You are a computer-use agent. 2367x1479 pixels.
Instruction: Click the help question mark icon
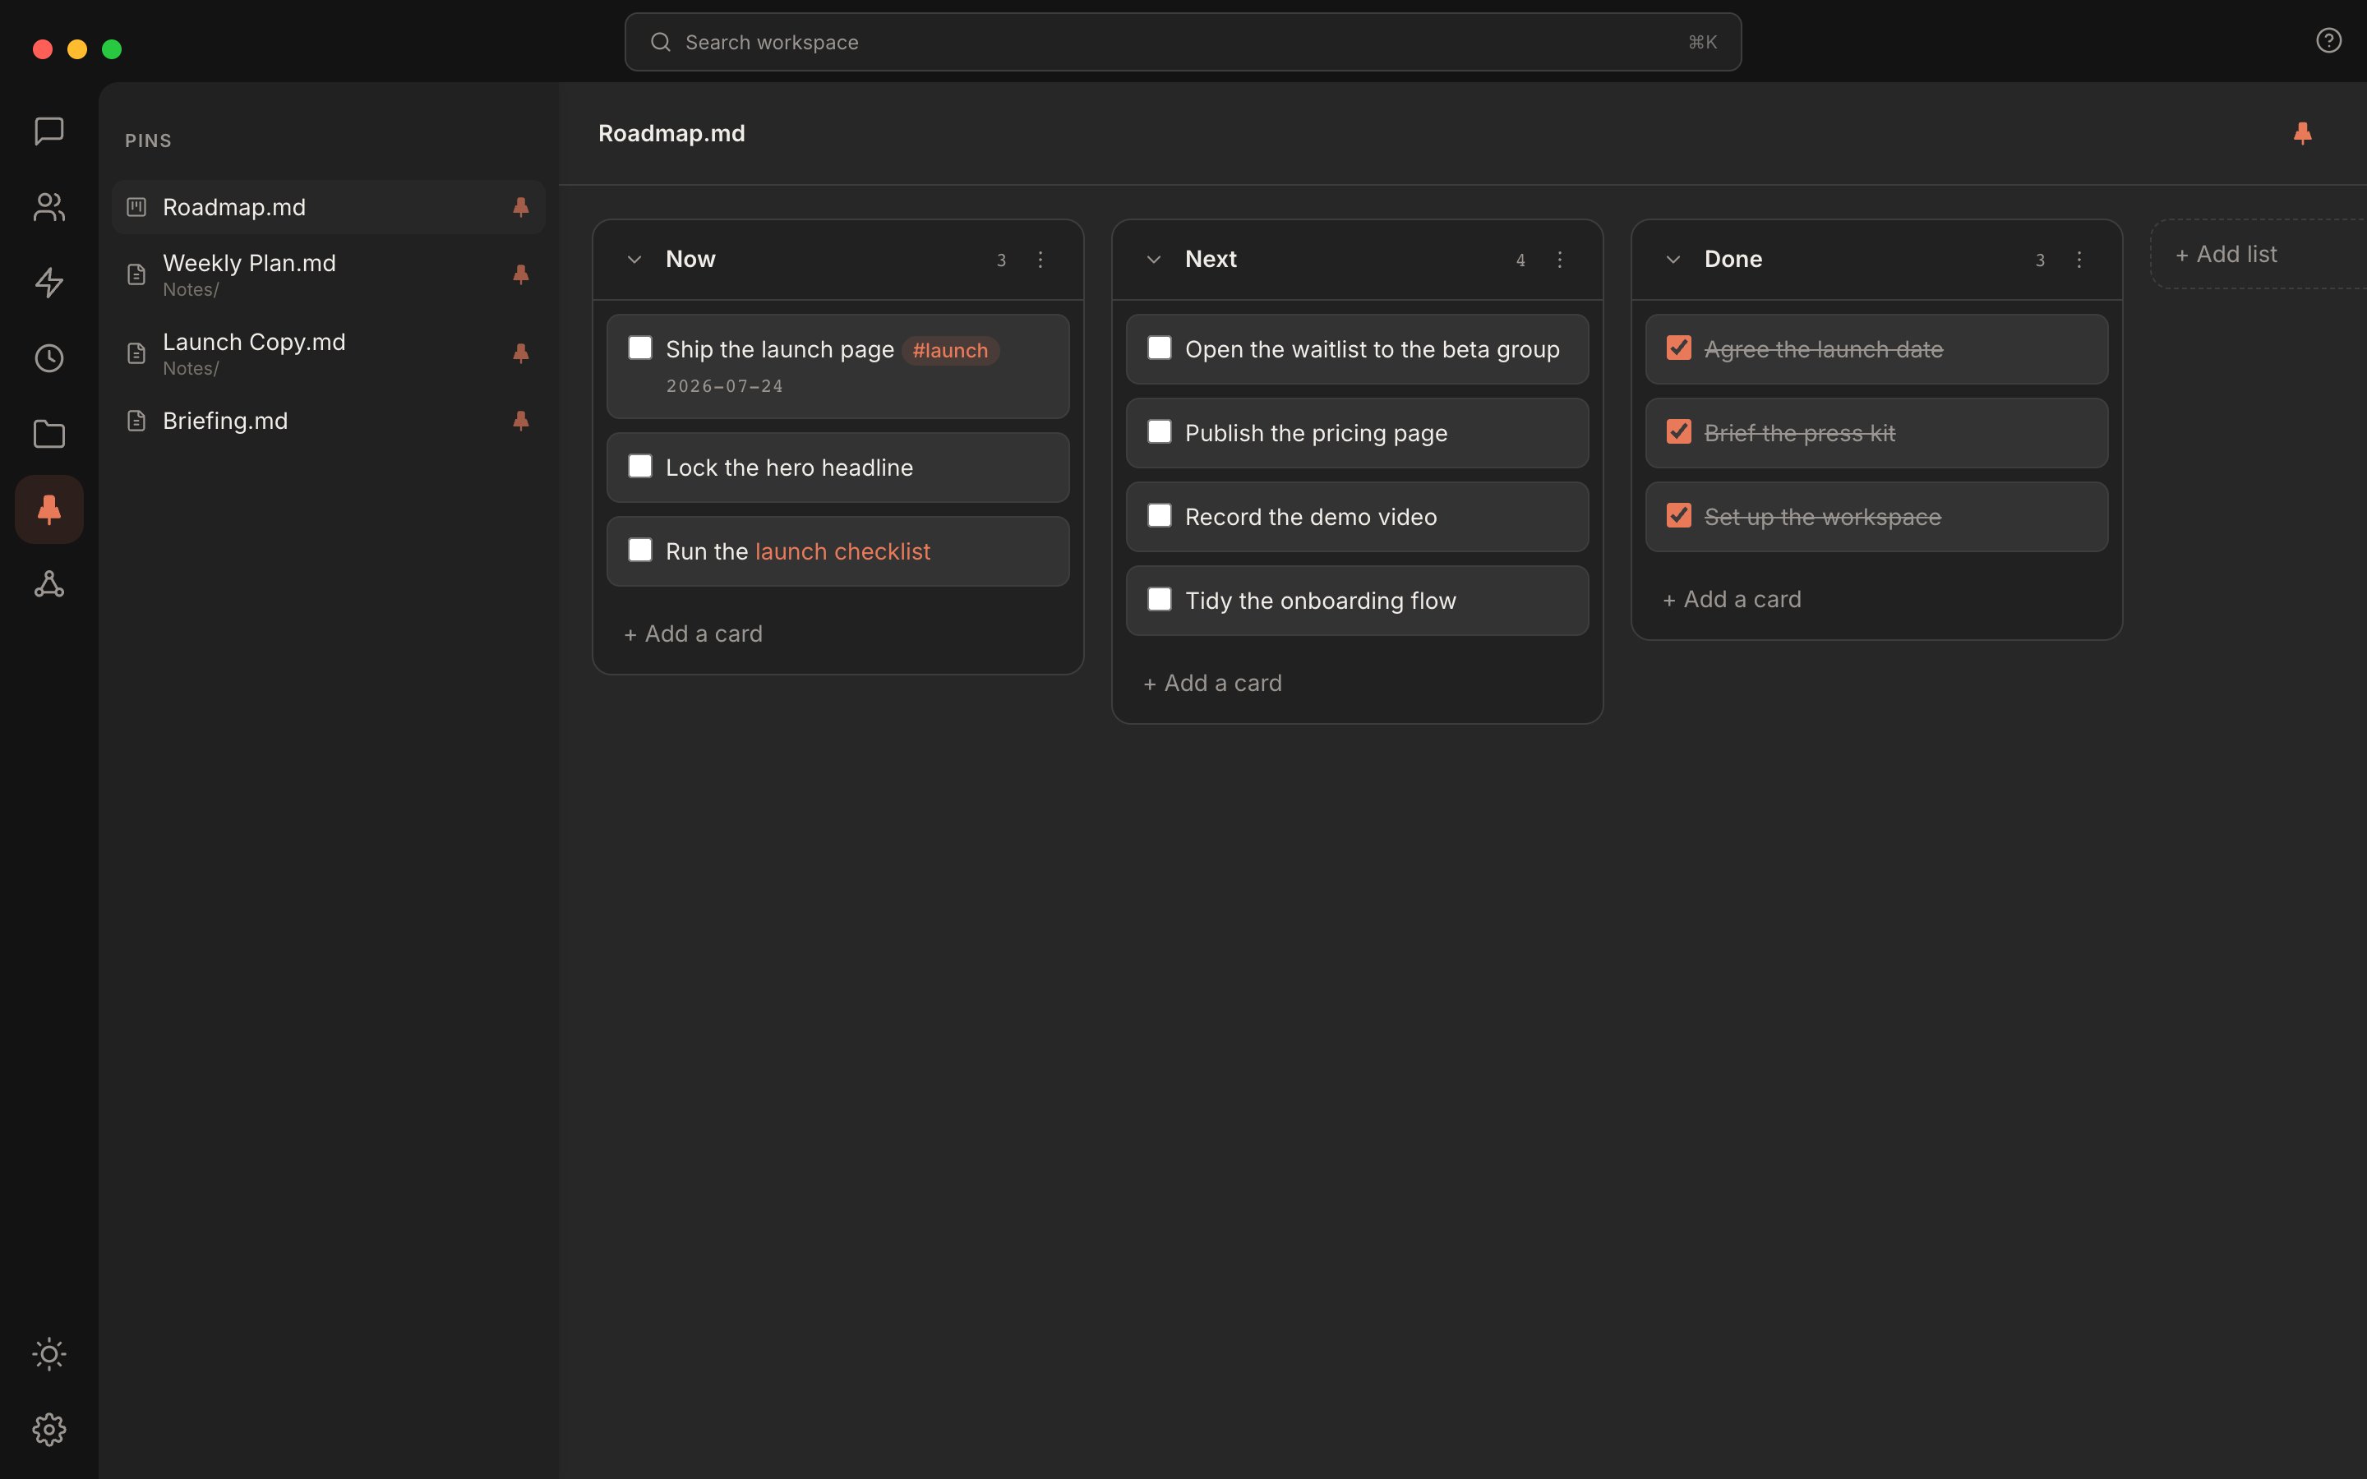point(2328,40)
